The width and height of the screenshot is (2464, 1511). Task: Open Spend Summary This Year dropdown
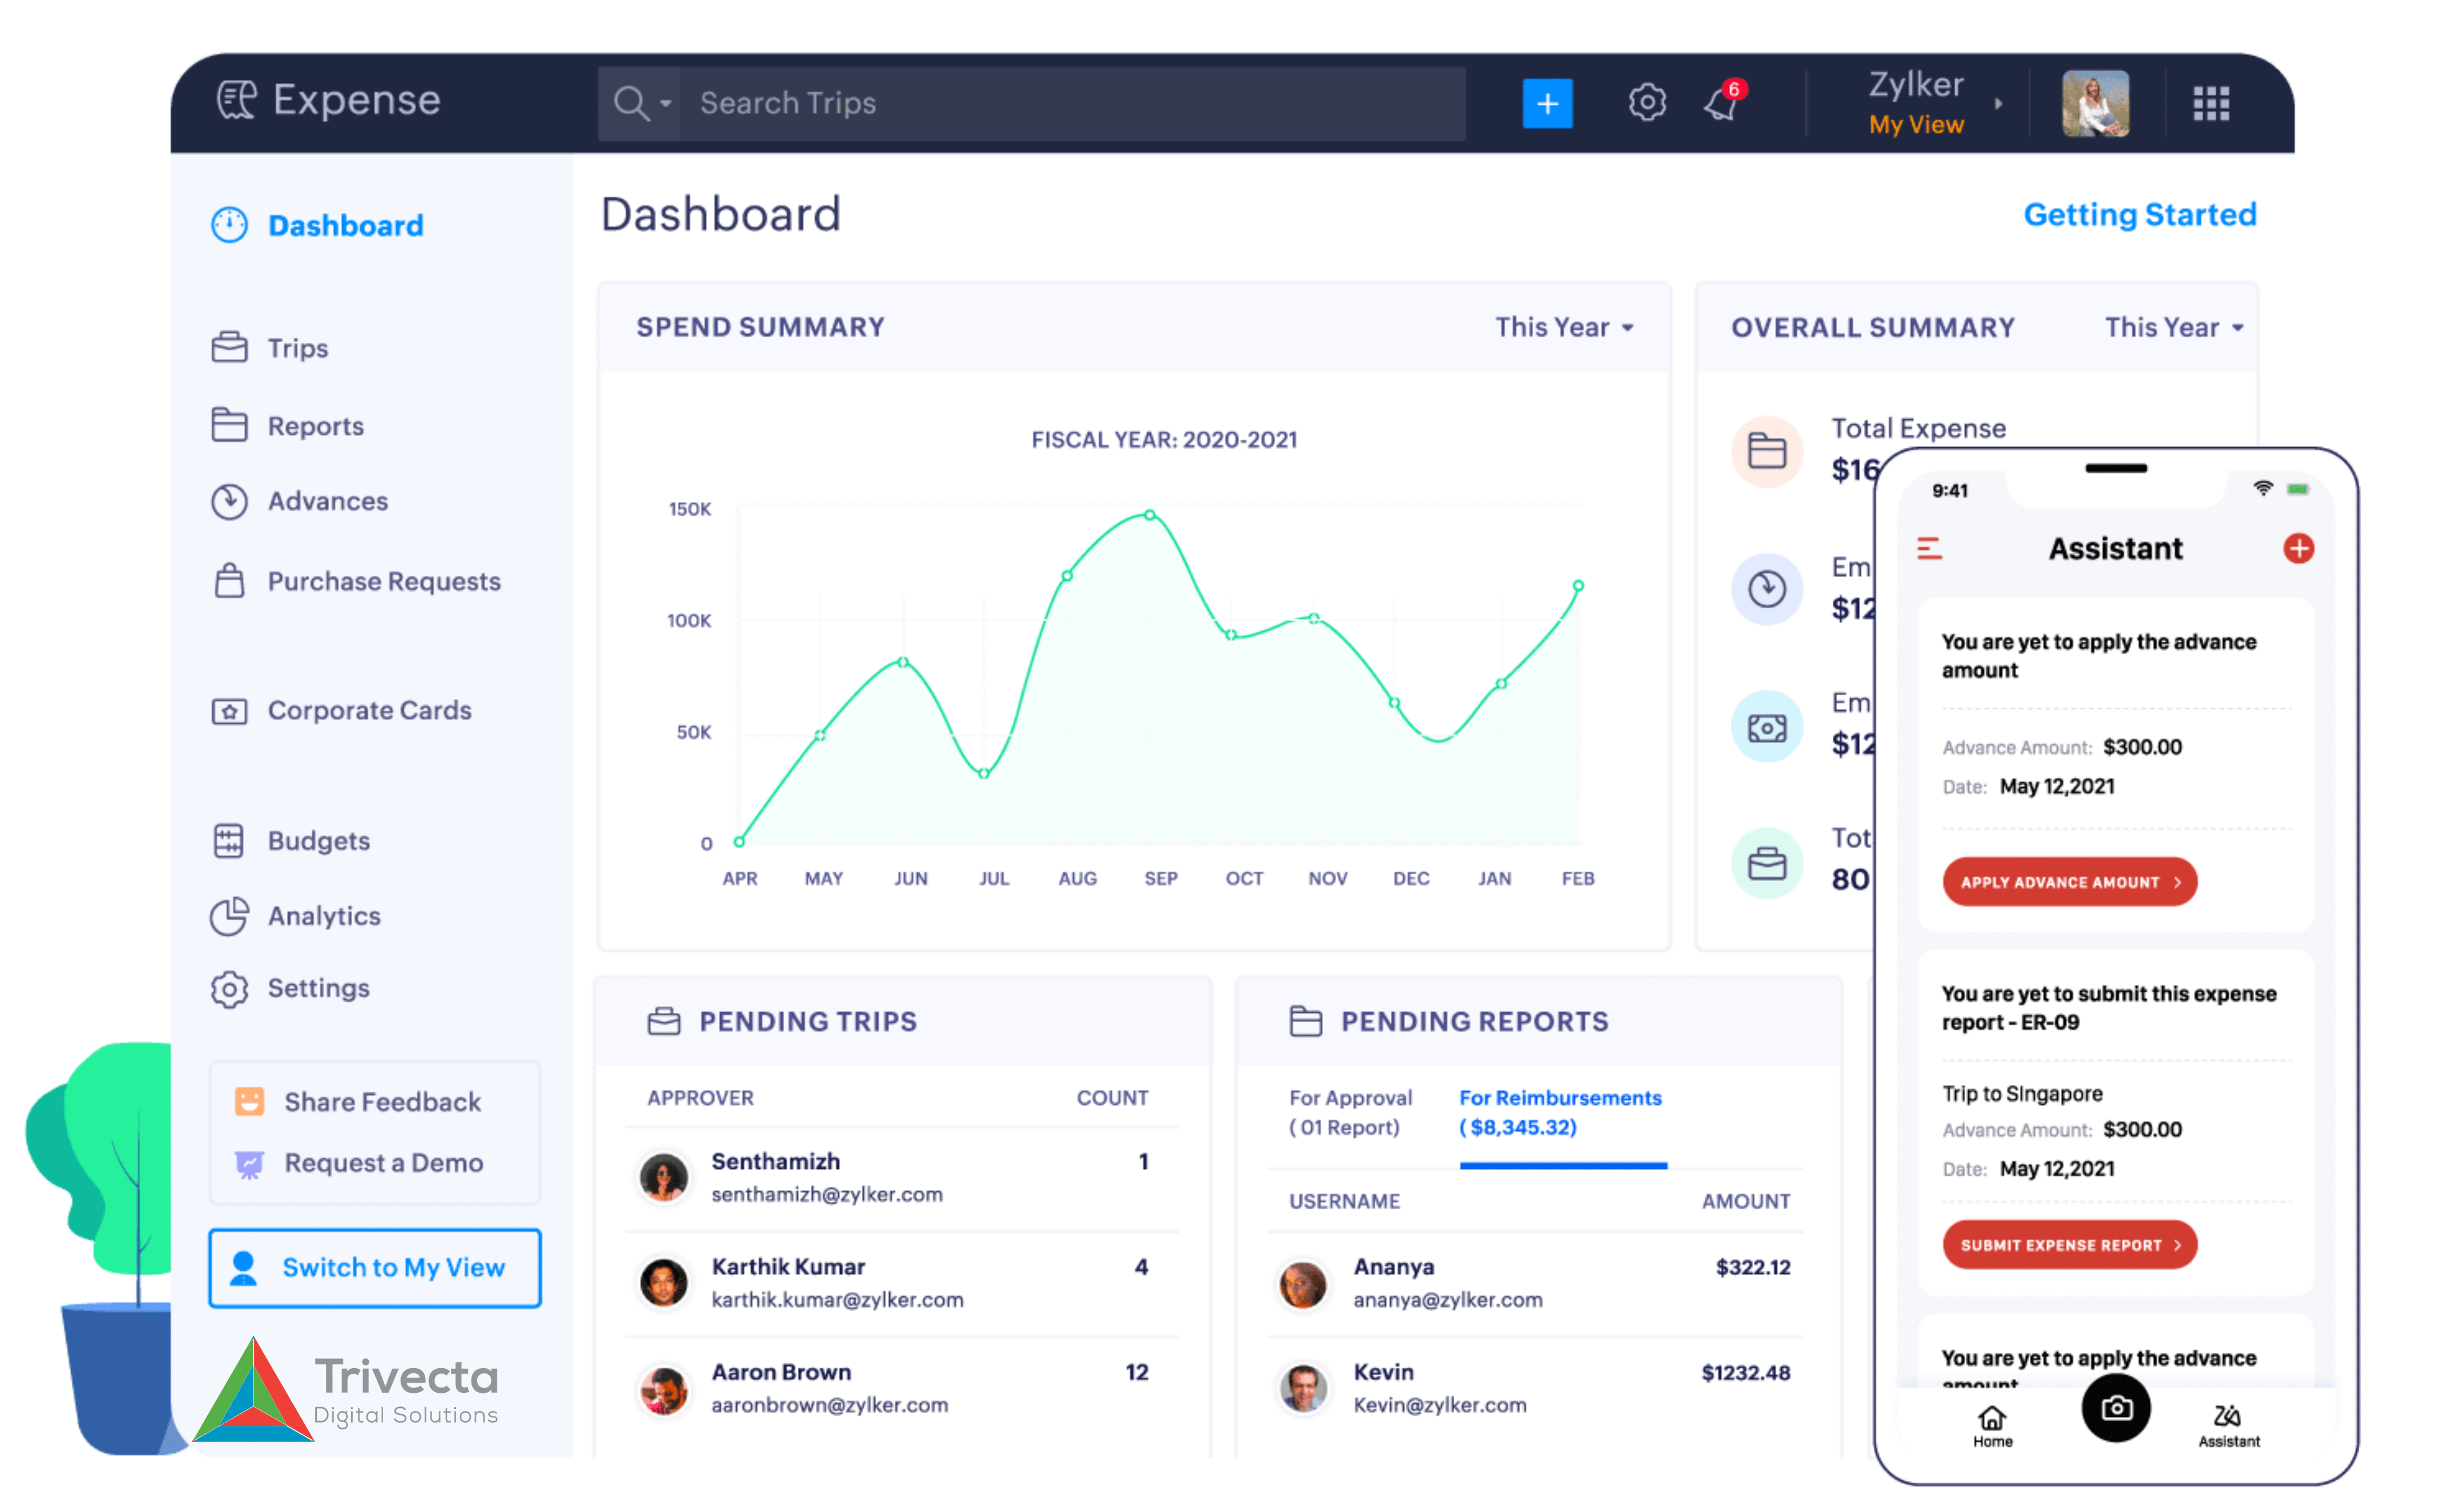(1564, 327)
